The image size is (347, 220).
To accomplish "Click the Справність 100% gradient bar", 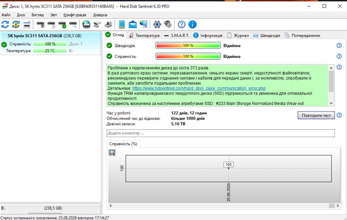I will (x=188, y=56).
